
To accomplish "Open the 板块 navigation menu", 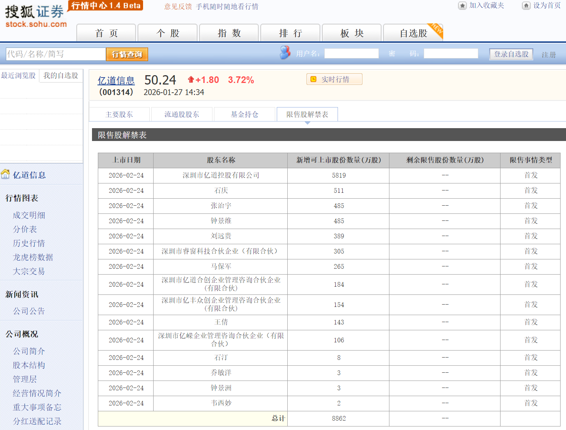I will (352, 33).
